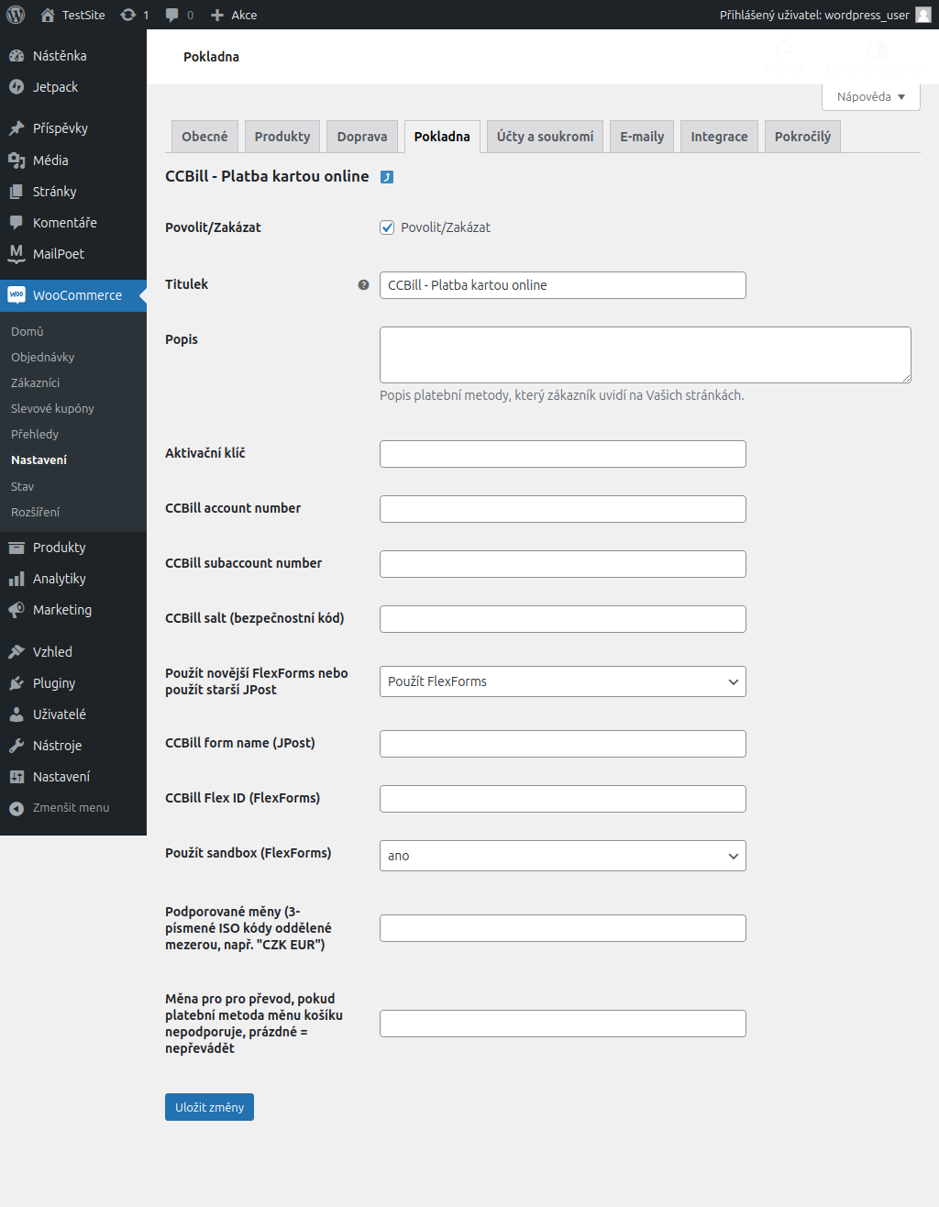Click the Vzhled brush icon
The width and height of the screenshot is (939, 1207).
17,652
